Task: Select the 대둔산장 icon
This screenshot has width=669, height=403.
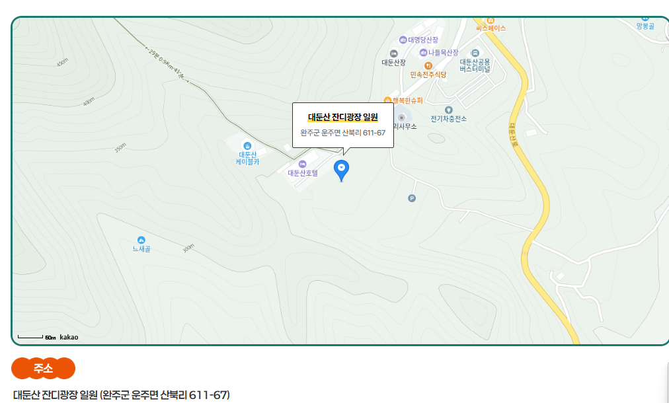Action: 394,54
